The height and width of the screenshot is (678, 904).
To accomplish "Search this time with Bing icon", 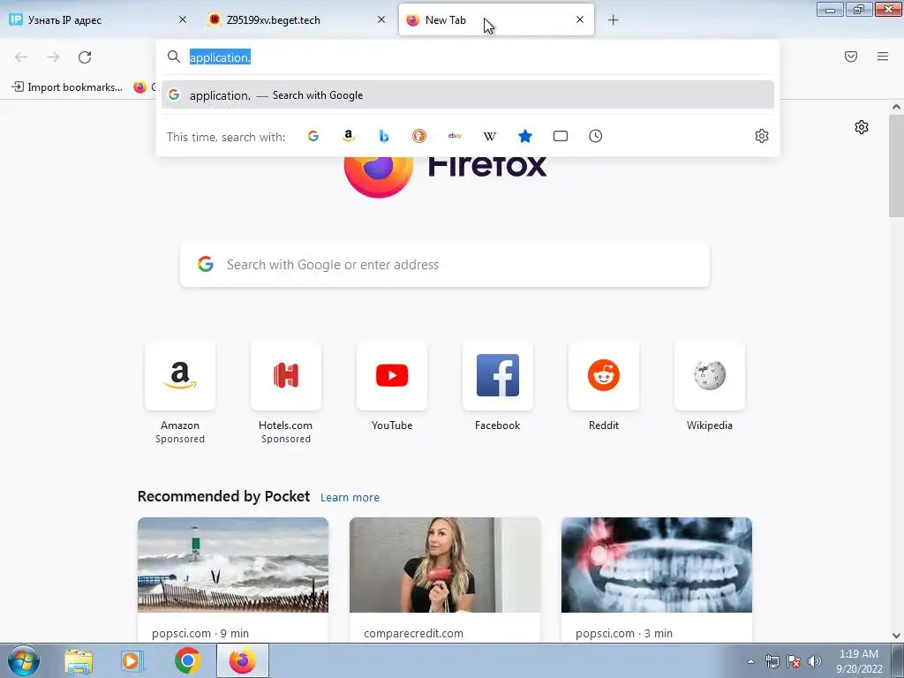I will (384, 136).
